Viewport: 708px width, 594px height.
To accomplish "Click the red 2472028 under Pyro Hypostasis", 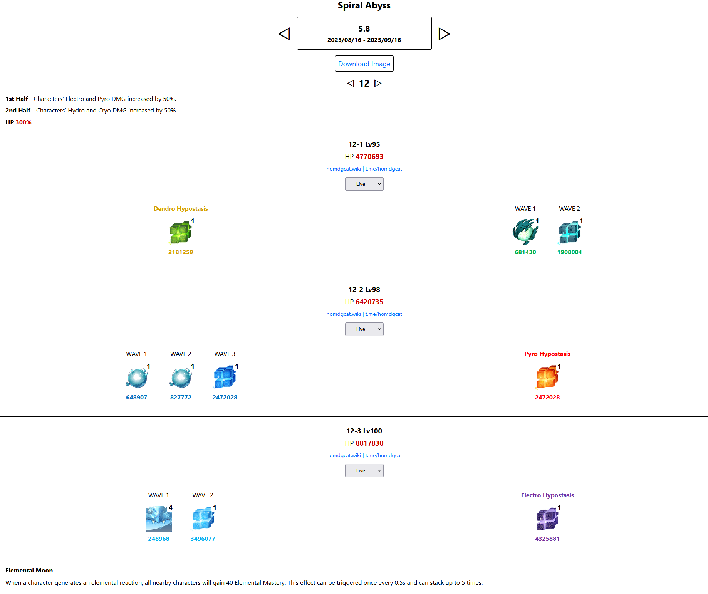I will pyautogui.click(x=547, y=397).
